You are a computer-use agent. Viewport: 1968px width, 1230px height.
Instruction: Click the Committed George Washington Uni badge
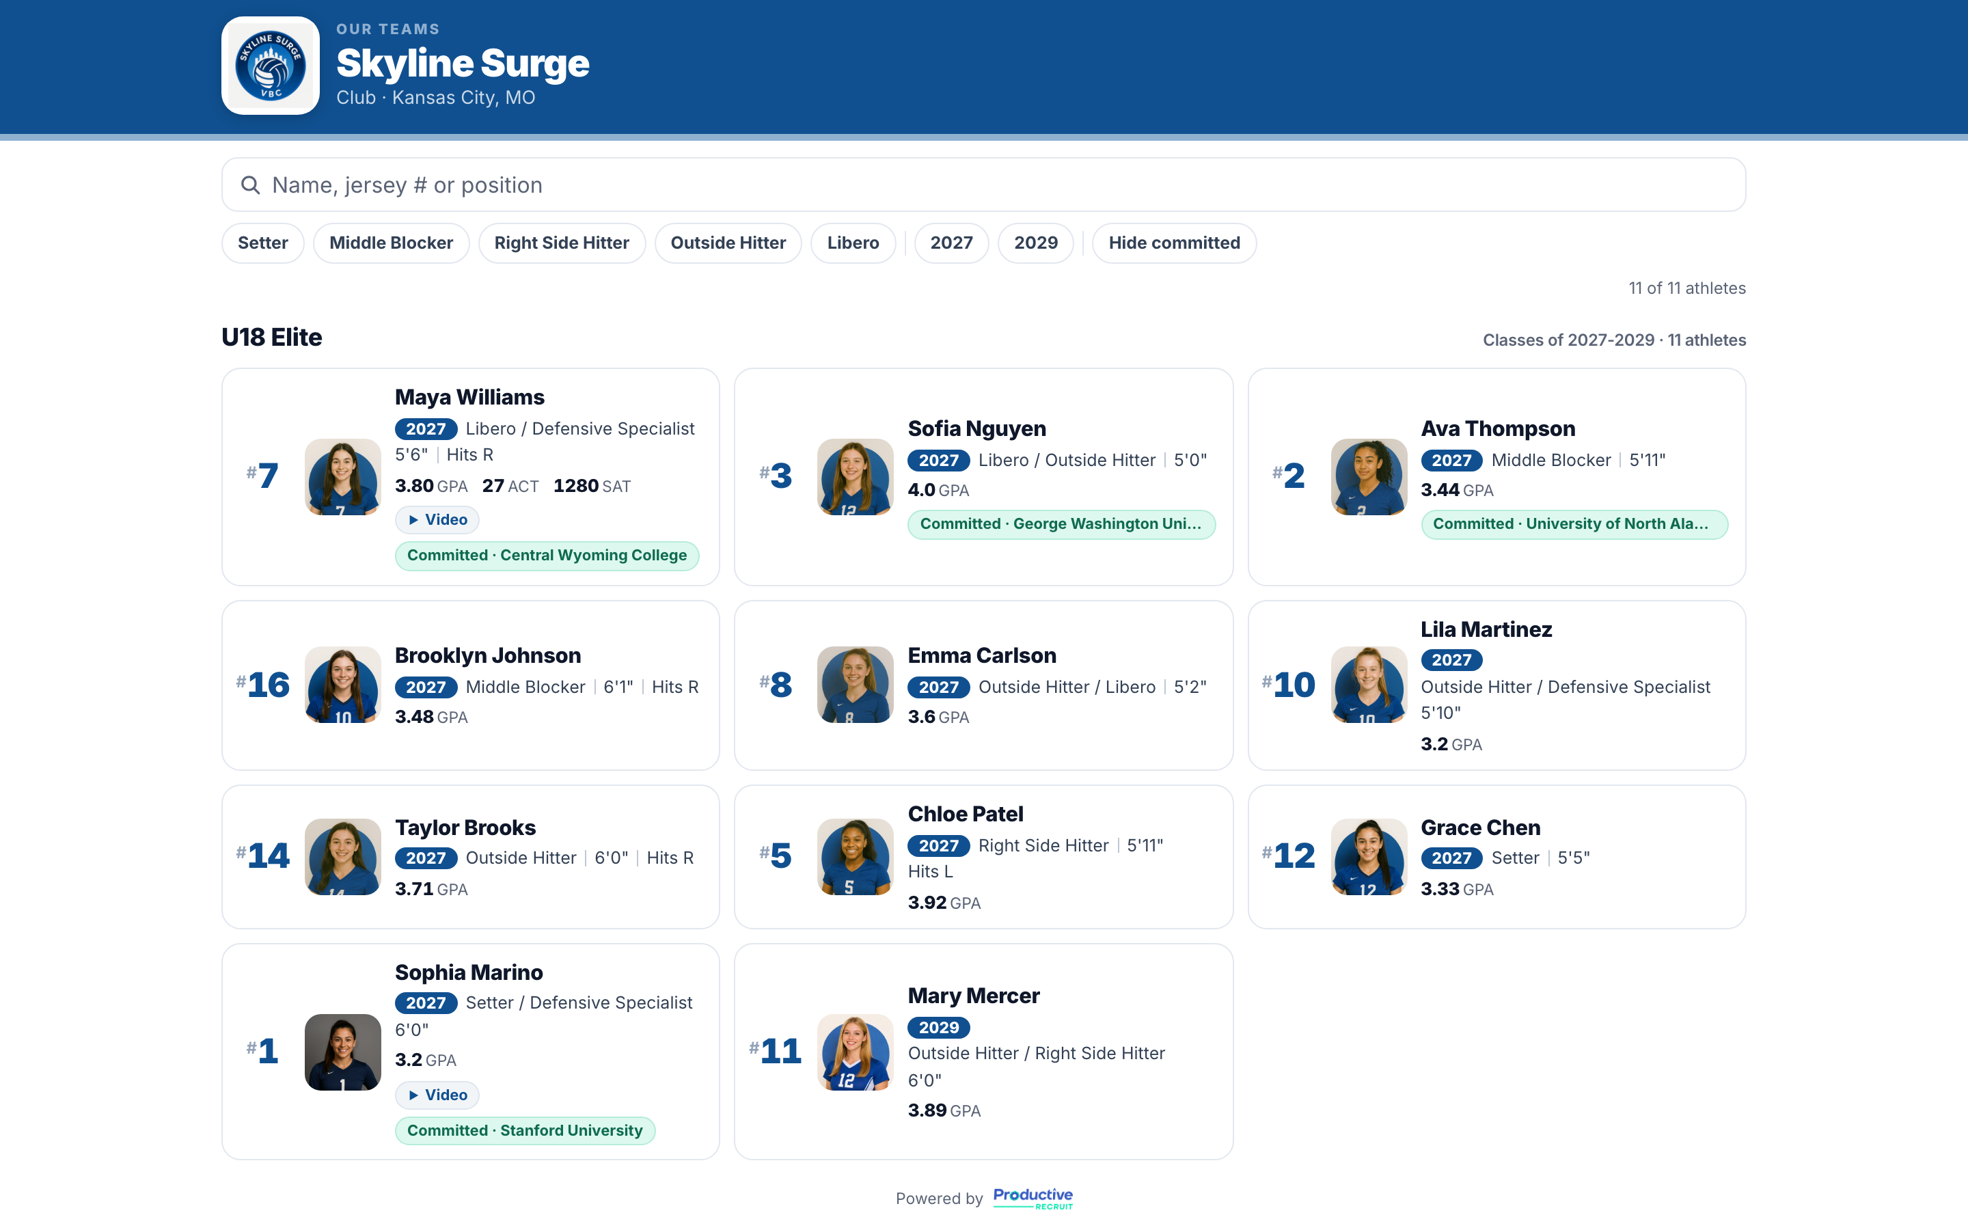tap(1061, 524)
